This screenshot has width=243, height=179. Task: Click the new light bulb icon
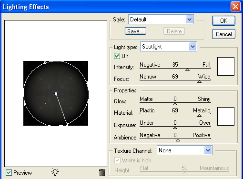(x=55, y=172)
